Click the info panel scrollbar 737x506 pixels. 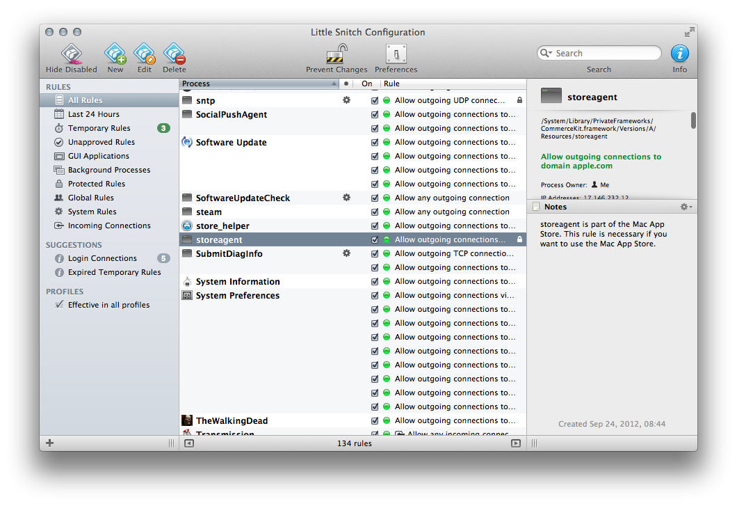(693, 120)
